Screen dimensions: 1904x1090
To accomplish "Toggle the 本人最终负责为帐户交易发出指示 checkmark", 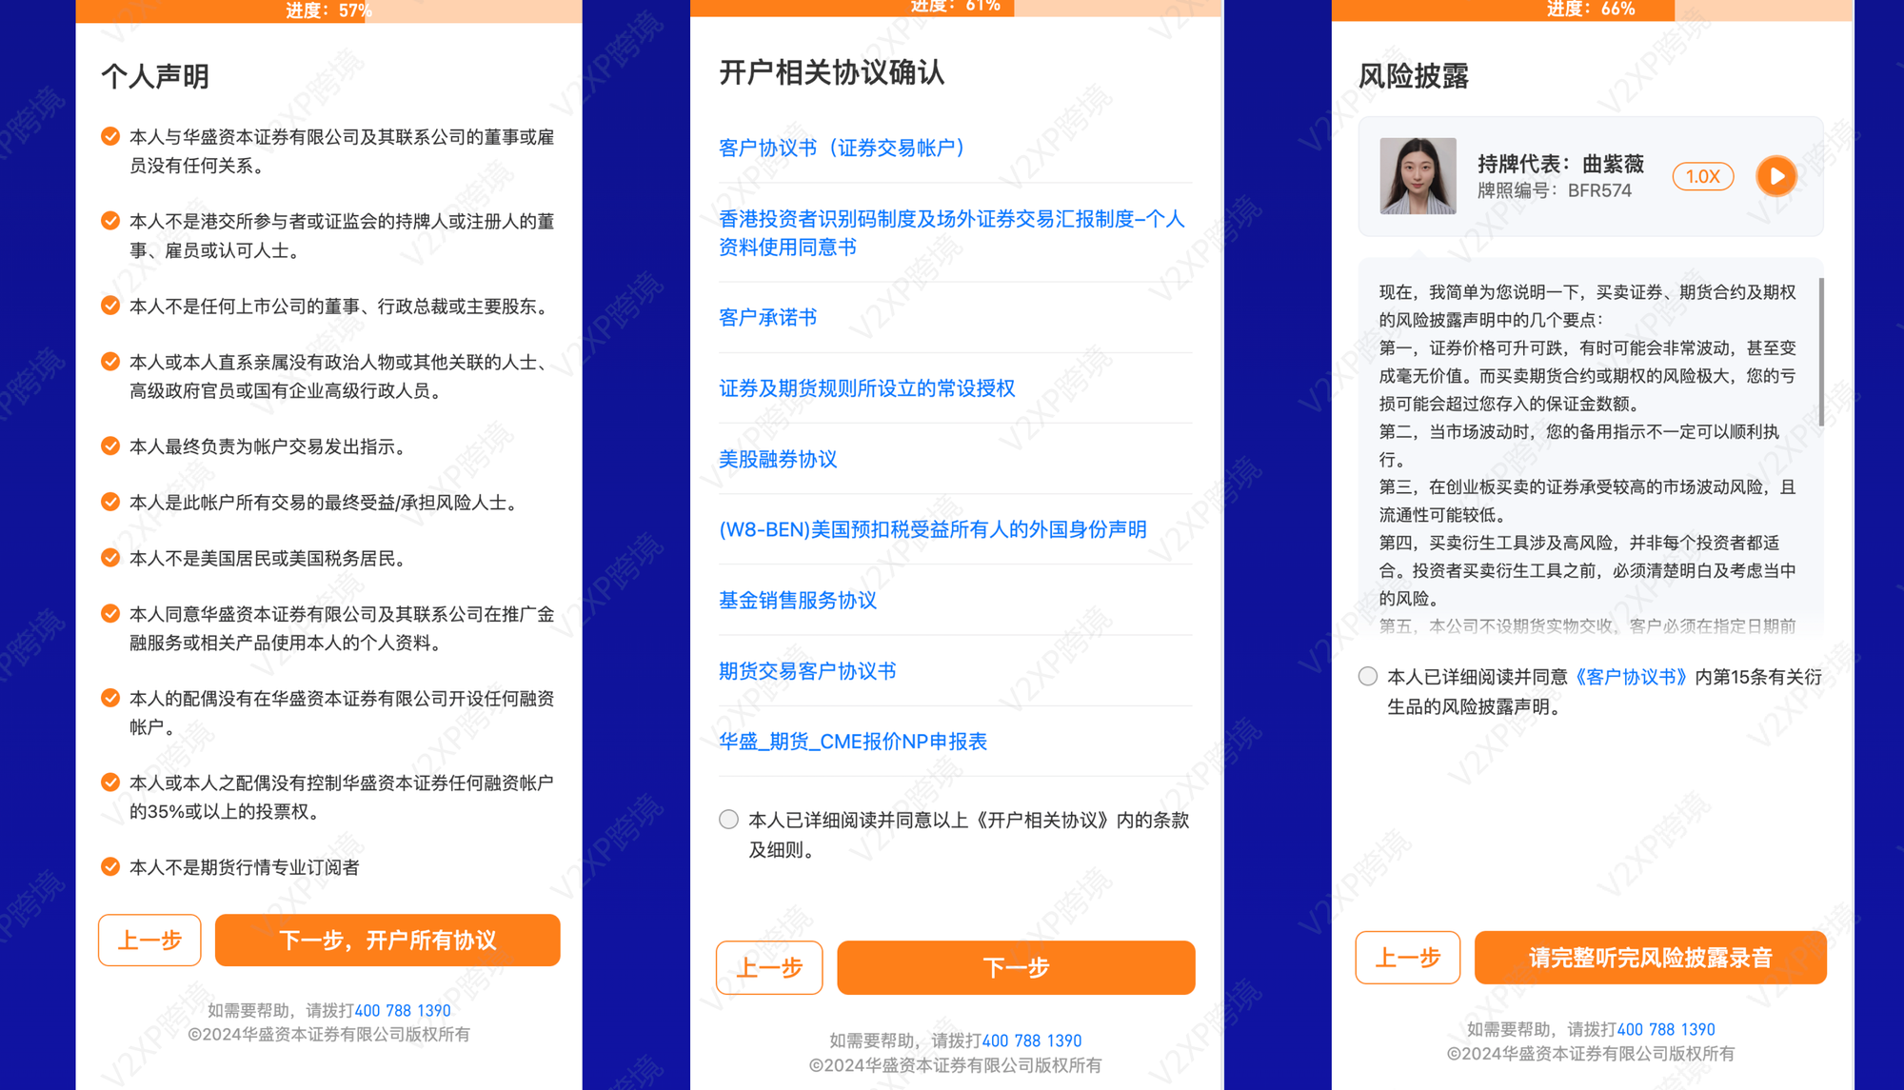I will click(110, 446).
